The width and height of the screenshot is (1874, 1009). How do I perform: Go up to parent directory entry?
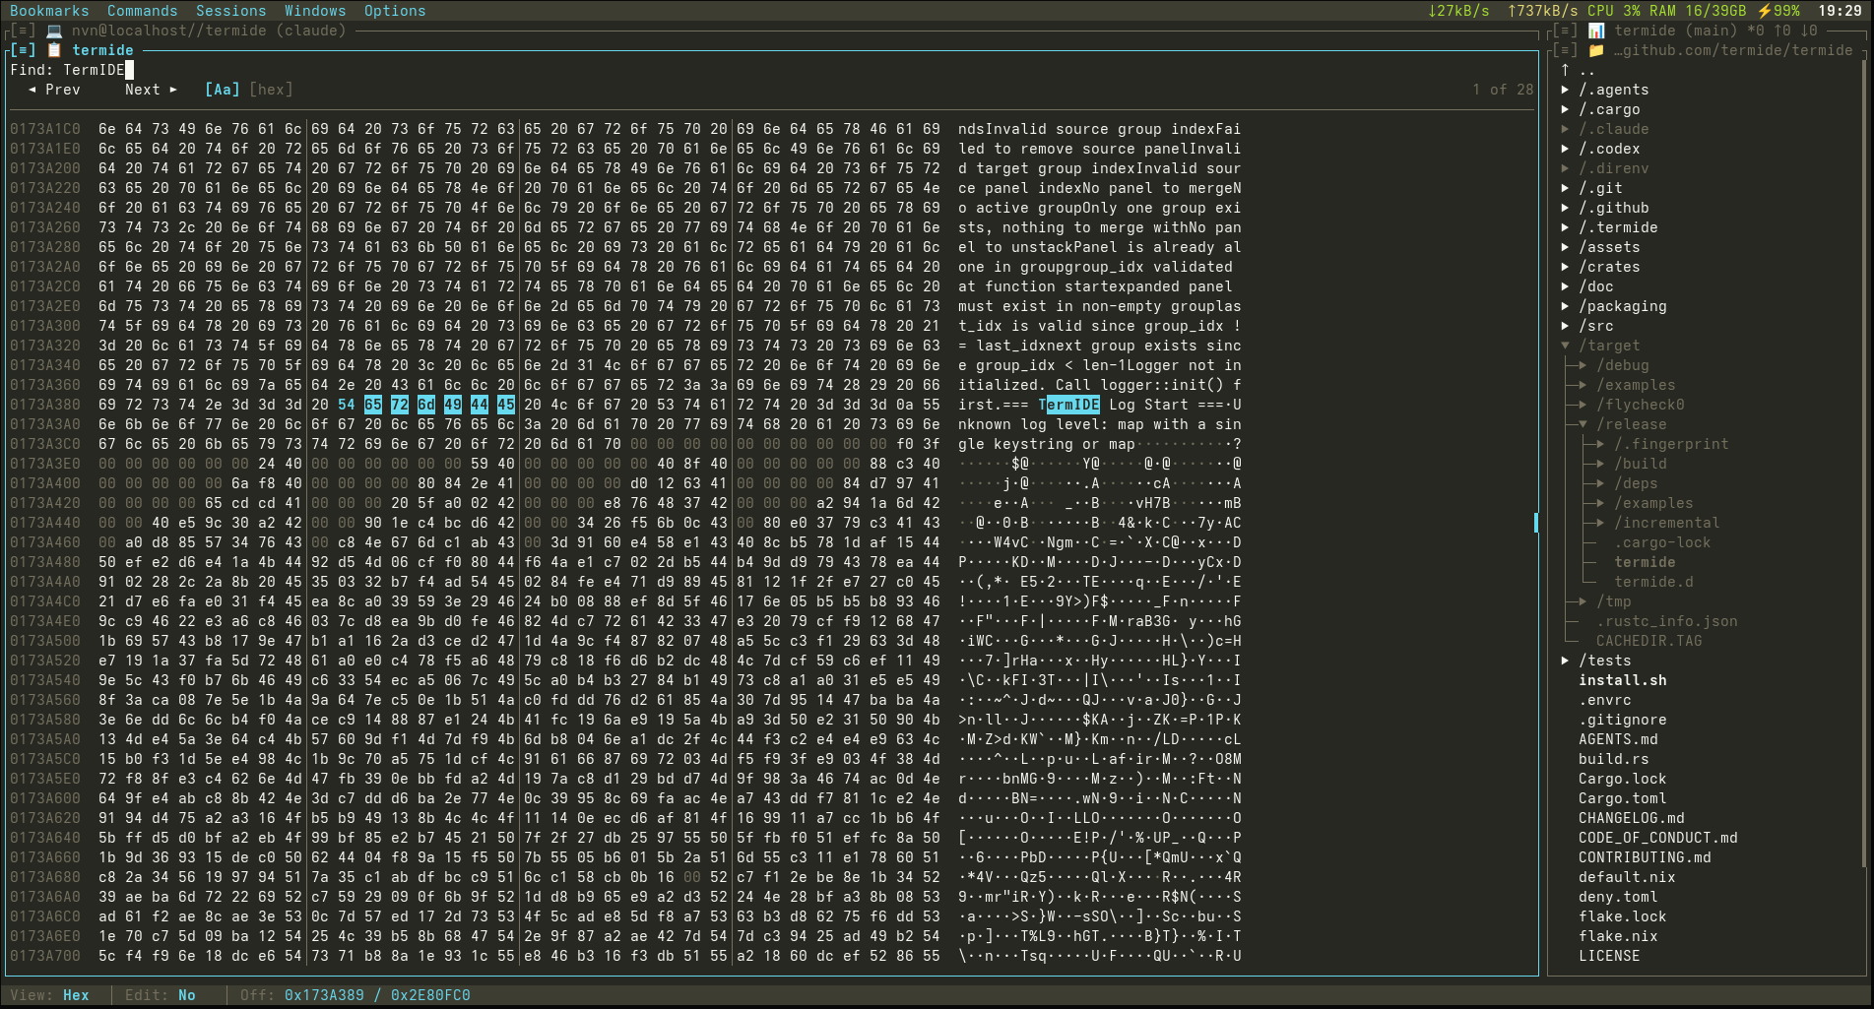coord(1578,70)
